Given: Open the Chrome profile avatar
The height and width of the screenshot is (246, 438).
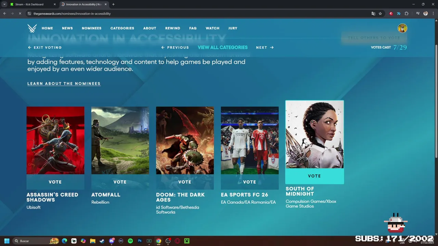Looking at the screenshot, I should coord(426,14).
